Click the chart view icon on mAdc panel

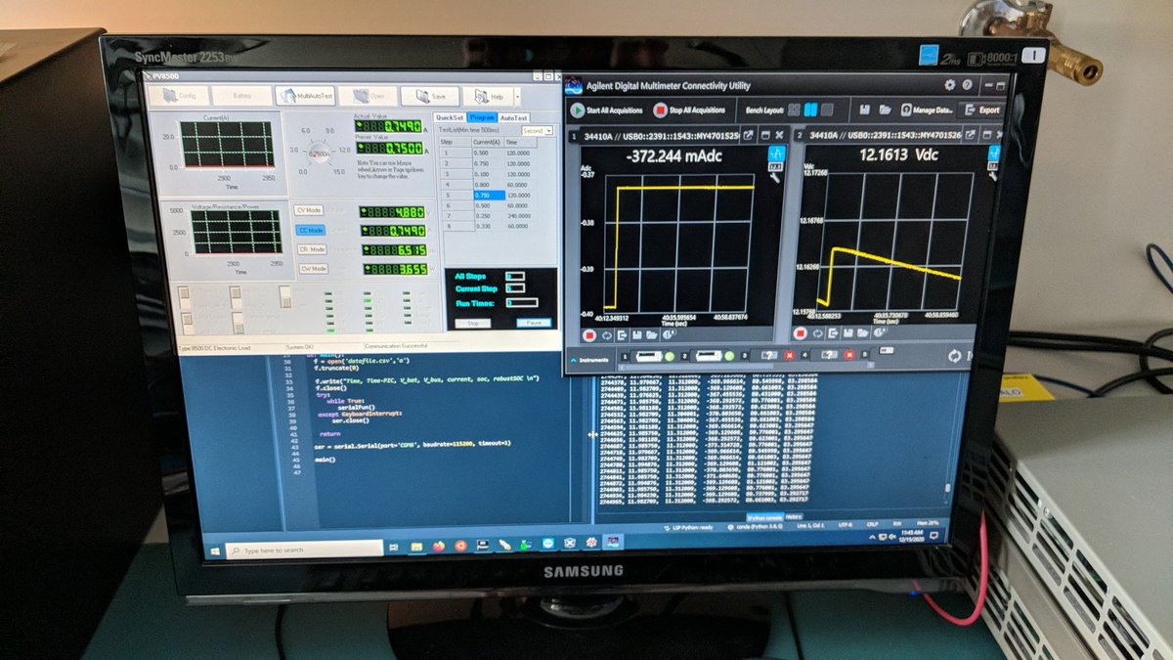click(778, 154)
